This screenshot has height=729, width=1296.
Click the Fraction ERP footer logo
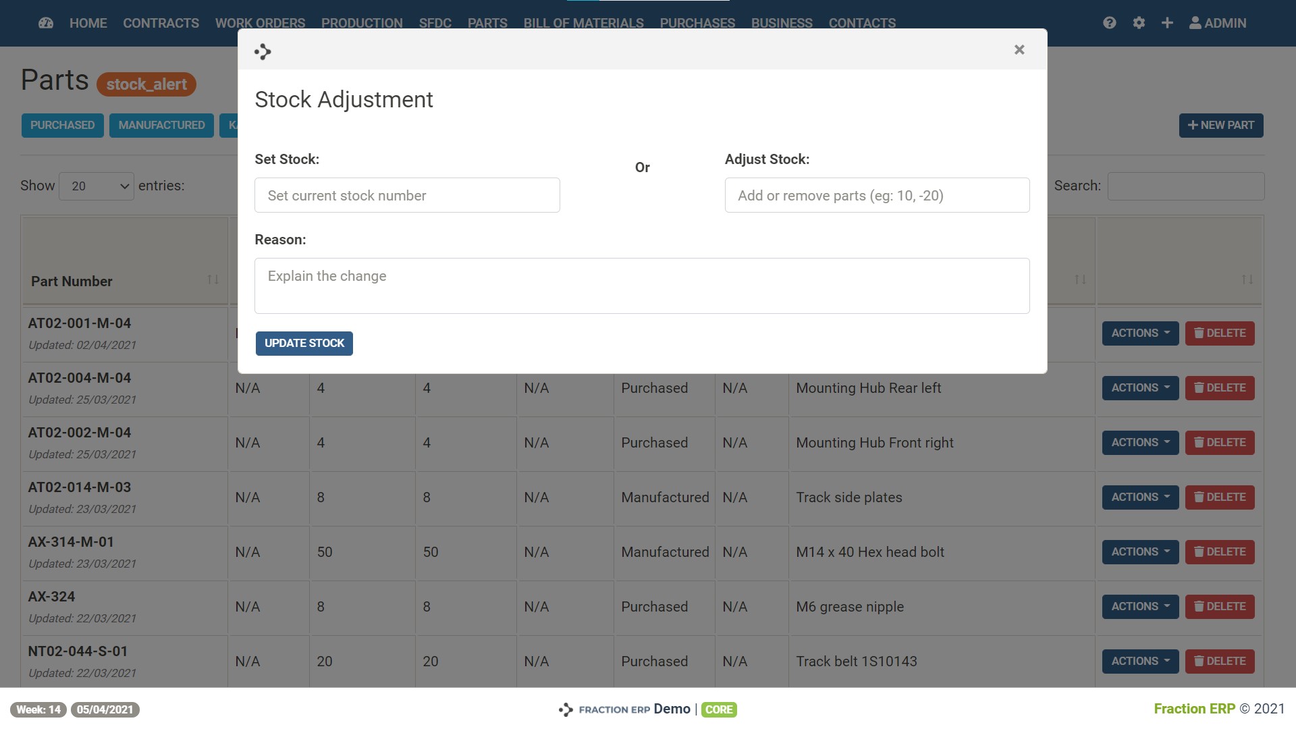coord(566,709)
